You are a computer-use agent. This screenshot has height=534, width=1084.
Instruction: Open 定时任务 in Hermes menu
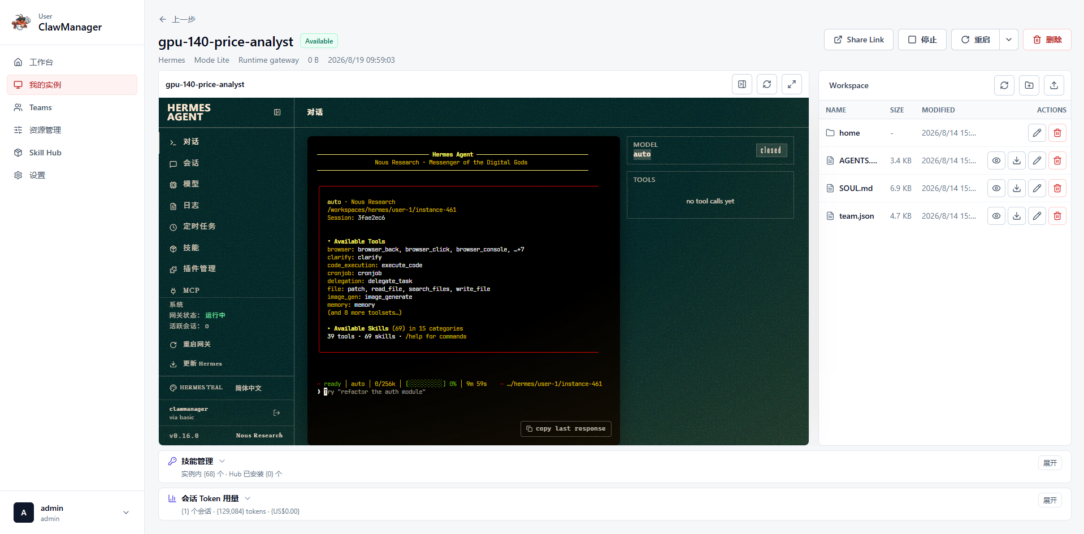pyautogui.click(x=226, y=227)
